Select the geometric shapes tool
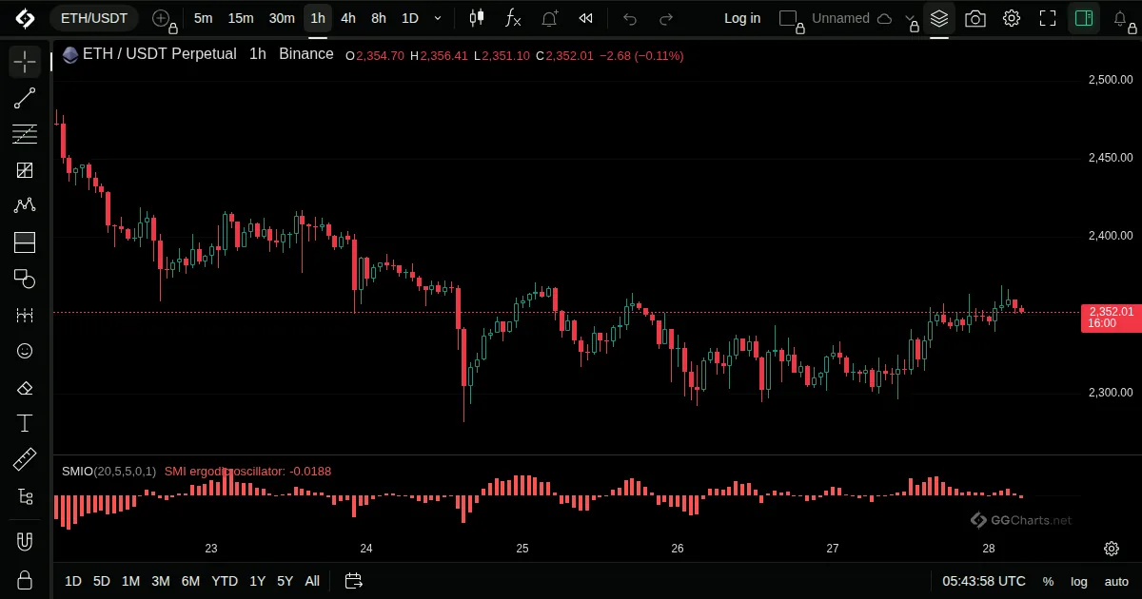 25,279
